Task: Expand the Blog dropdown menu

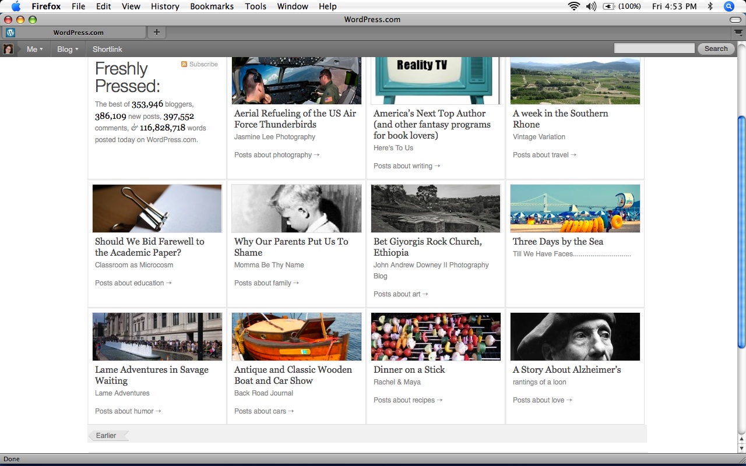Action: [68, 50]
